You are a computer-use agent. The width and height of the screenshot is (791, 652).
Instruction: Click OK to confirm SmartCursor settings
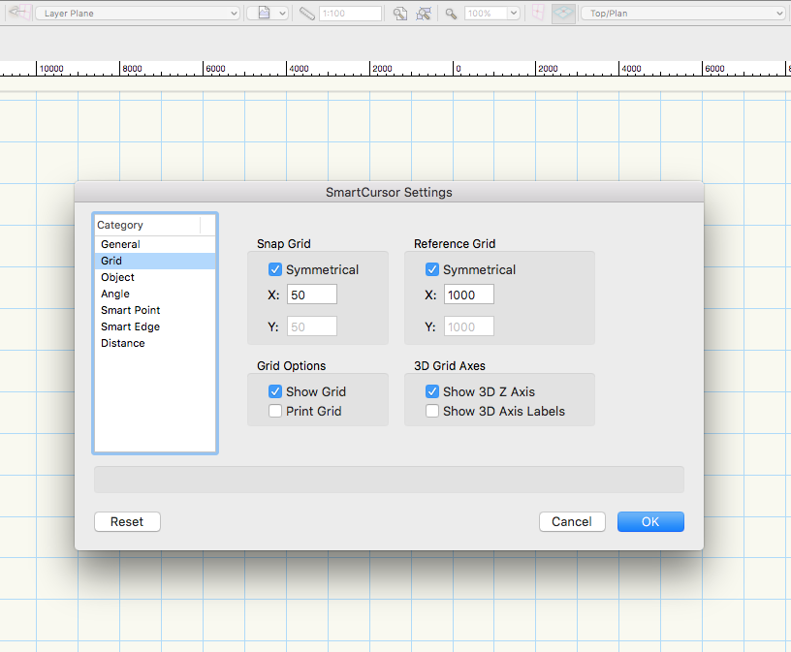pos(649,521)
